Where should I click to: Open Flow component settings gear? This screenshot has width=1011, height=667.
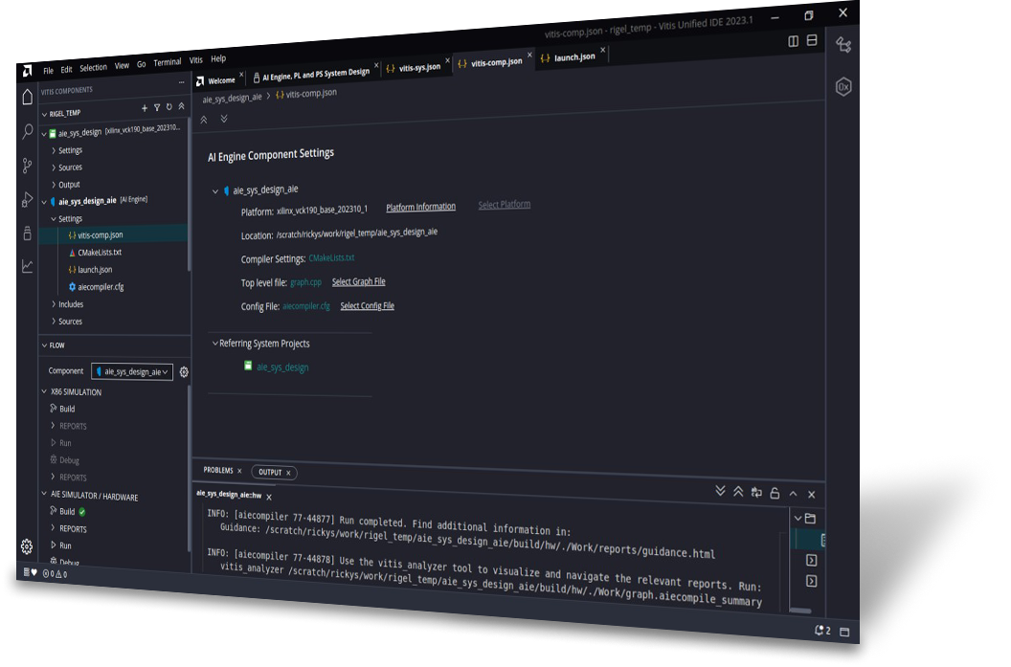[x=184, y=372]
